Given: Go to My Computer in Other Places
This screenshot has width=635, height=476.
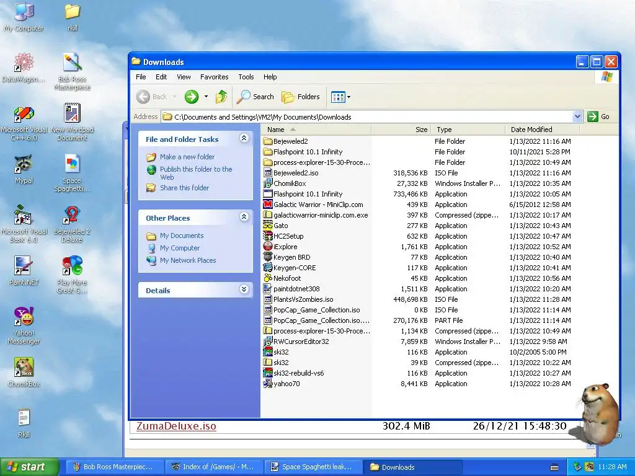Looking at the screenshot, I should click(180, 248).
